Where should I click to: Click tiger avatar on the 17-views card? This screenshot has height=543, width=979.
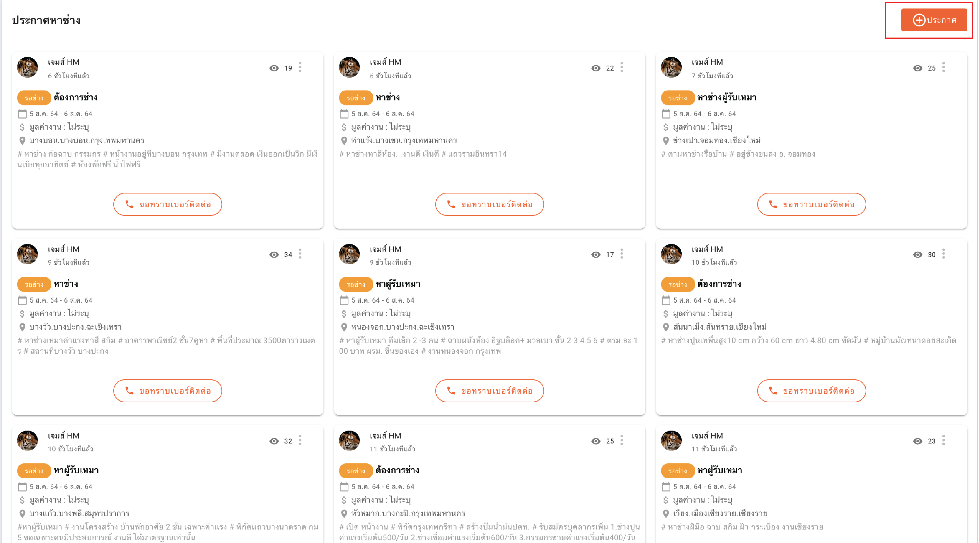click(x=349, y=254)
